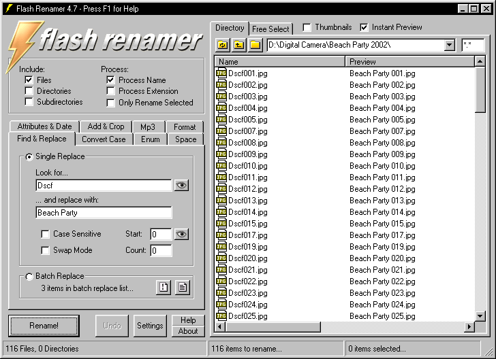Enable the Case Sensitive checkbox
Viewport: 496px width, 359px height.
tap(45, 234)
